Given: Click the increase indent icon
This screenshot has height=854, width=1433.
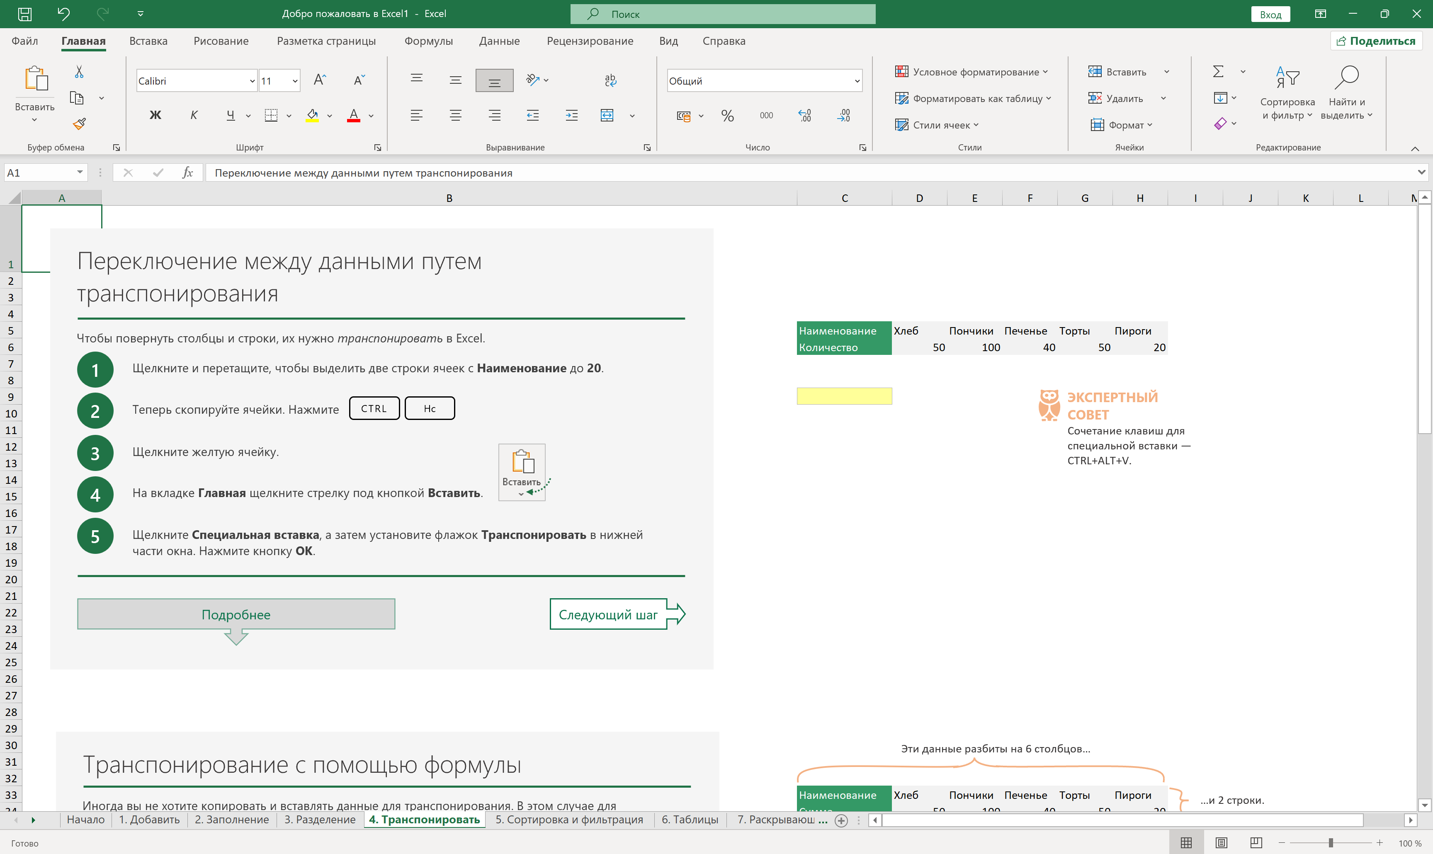Looking at the screenshot, I should click(571, 115).
